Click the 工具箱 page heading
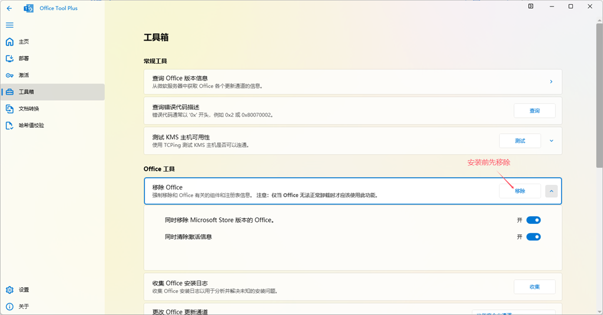This screenshot has height=315, width=603. [156, 37]
